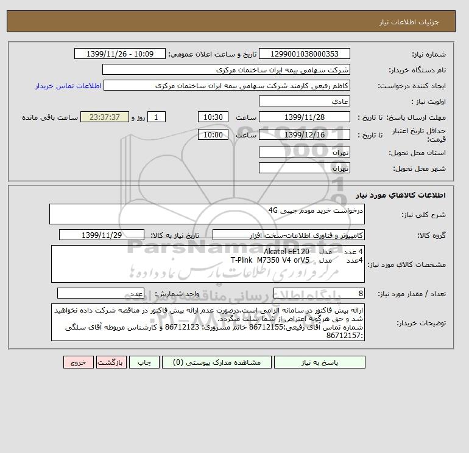This screenshot has width=469, height=453.
Task: Click the ساعت باقی مانده label
Action: pos(50,117)
